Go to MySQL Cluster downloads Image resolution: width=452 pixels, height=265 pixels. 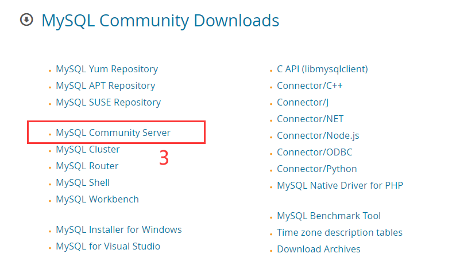pos(88,150)
